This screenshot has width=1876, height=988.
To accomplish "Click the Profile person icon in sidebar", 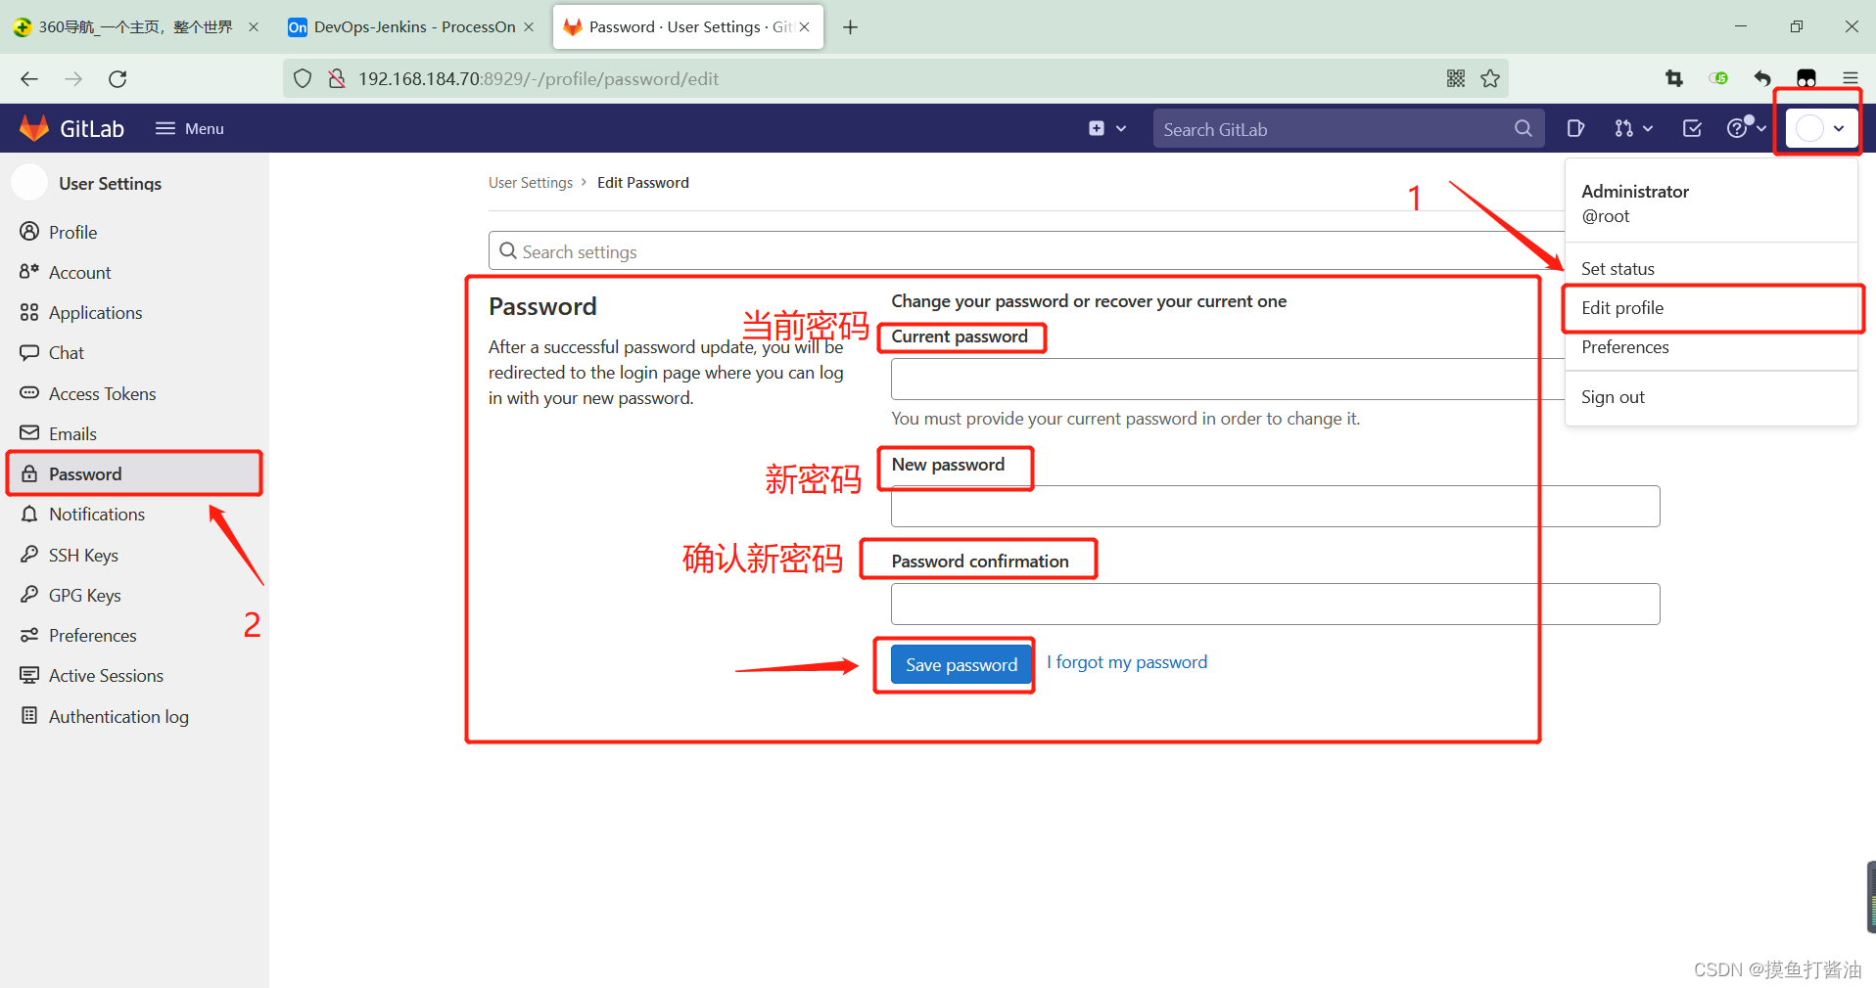I will [29, 231].
